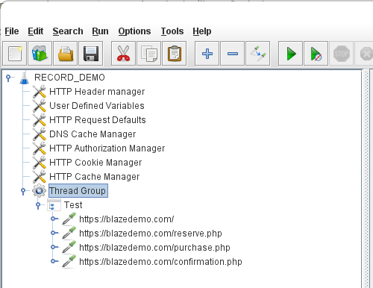Click the HTTP Request Defaults wrench icon
The image size is (373, 288).
tap(39, 120)
